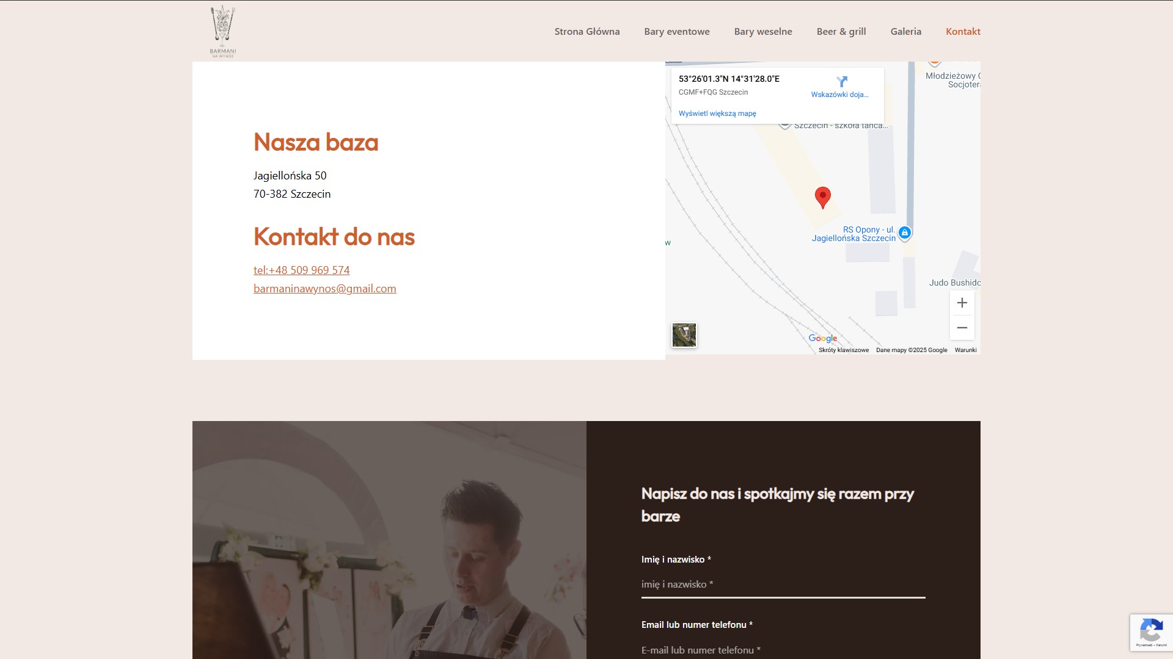Open Skróty klawiszowe on the map footer

click(843, 350)
